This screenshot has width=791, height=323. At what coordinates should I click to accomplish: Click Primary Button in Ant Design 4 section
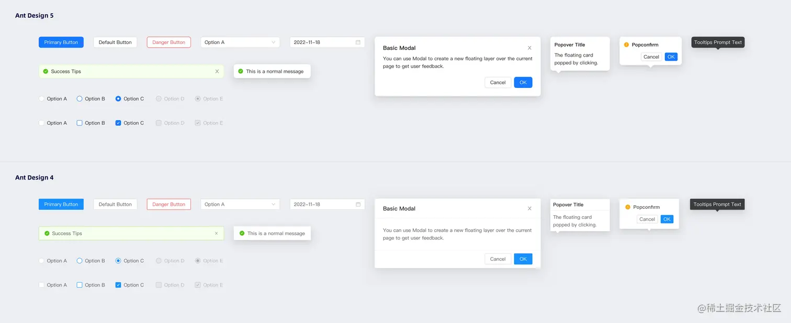point(61,204)
